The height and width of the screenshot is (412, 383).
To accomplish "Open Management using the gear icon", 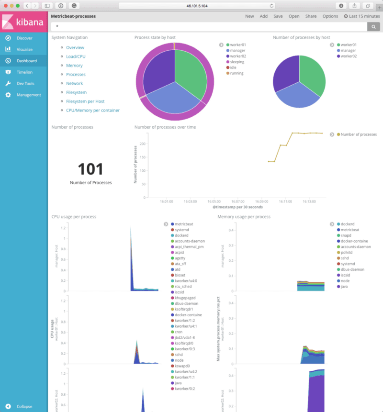I will (x=8, y=95).
